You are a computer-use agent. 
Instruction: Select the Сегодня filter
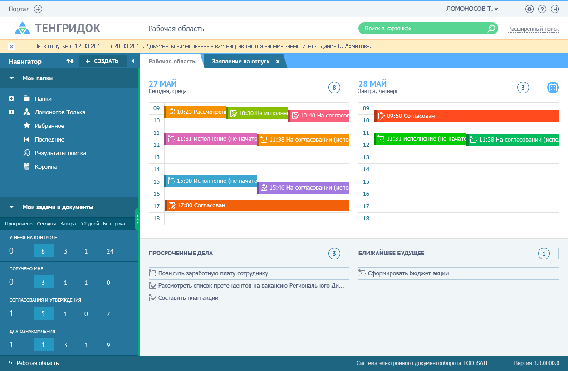pos(46,224)
